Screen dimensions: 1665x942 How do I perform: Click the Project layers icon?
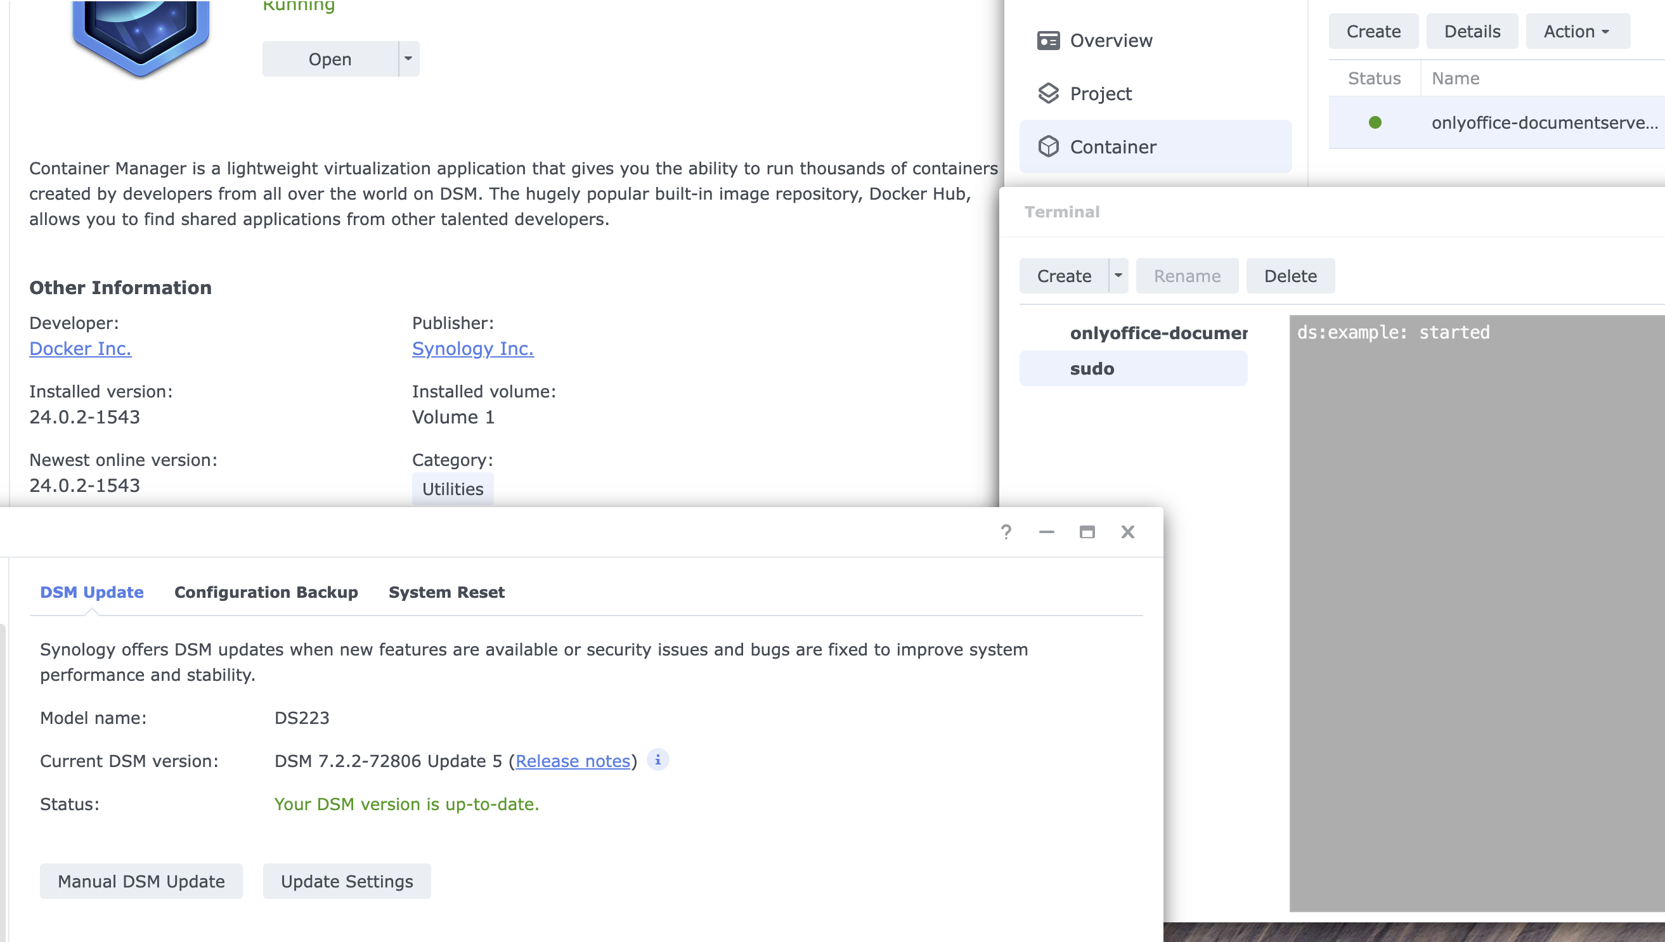point(1047,94)
